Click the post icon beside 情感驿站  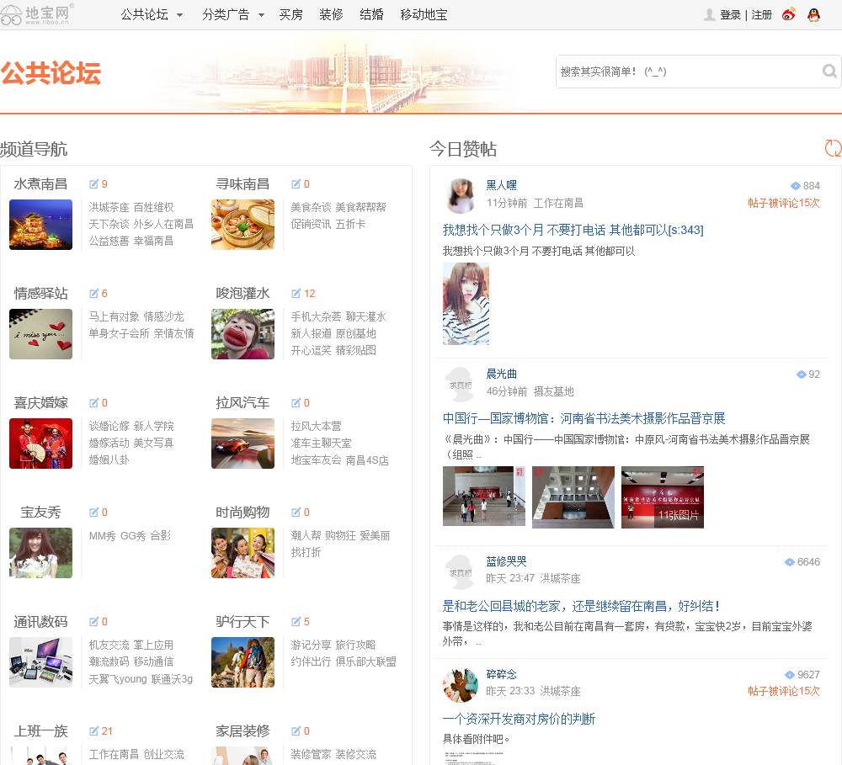[x=94, y=294]
